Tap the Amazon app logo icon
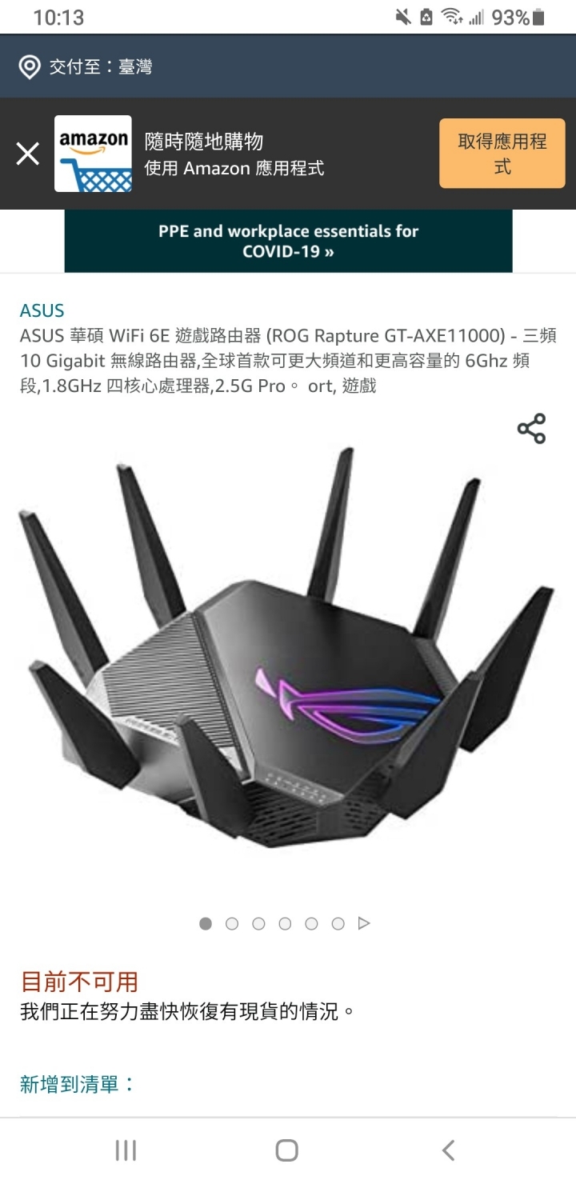The height and width of the screenshot is (1184, 576). 93,154
